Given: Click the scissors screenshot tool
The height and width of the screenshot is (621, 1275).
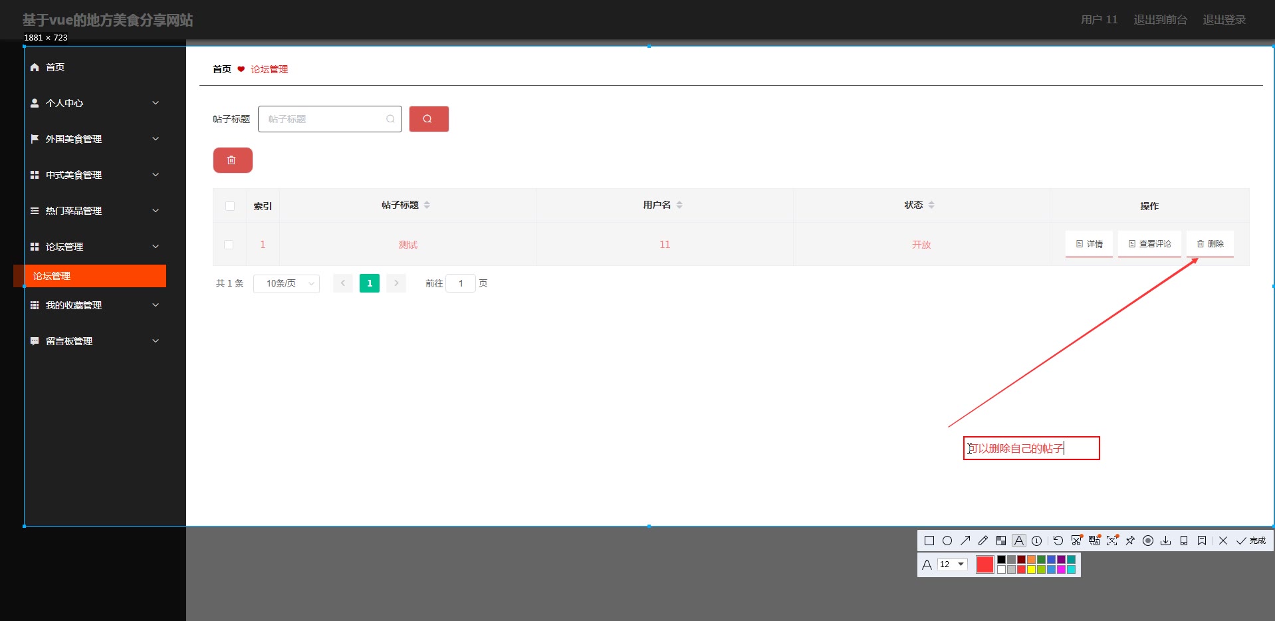Looking at the screenshot, I should pos(1077,540).
